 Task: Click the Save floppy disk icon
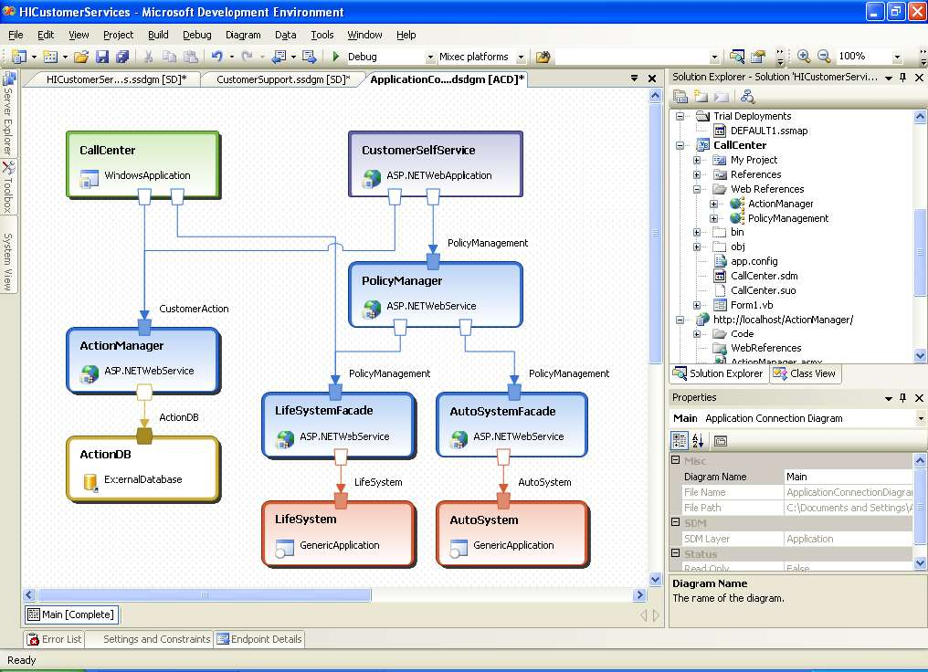[101, 57]
